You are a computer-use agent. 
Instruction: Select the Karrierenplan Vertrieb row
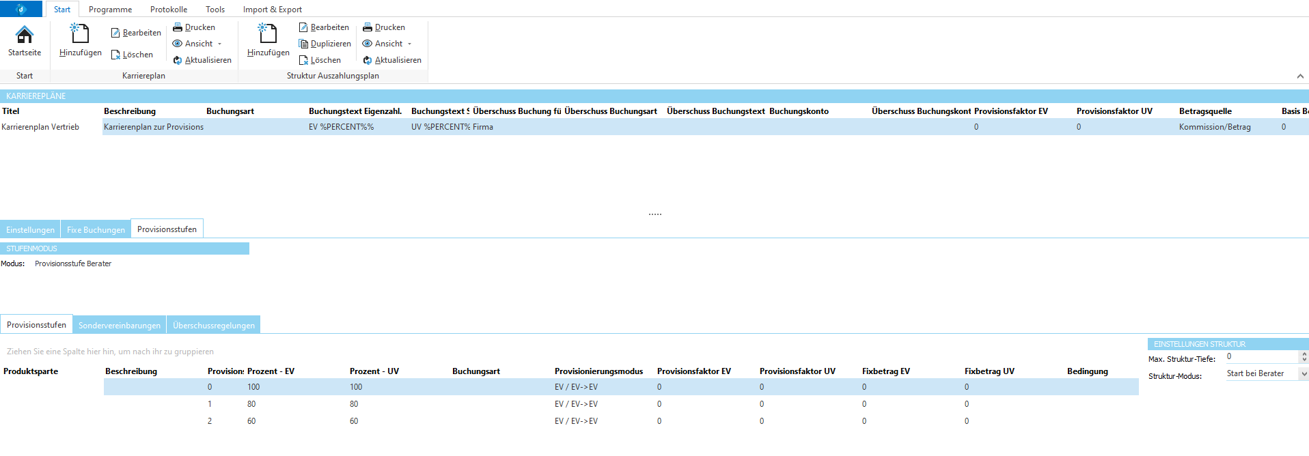[x=40, y=127]
